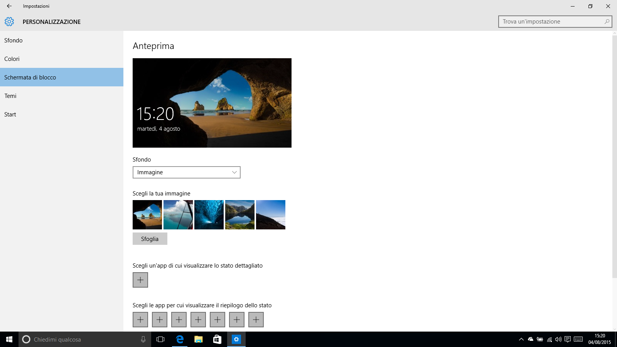Expand the hidden icons arrow in the tray
This screenshot has width=617, height=347.
[x=521, y=339]
